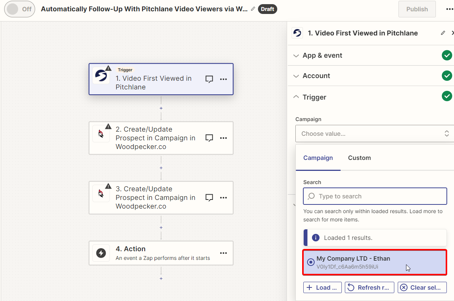The width and height of the screenshot is (454, 301).
Task: Open top-right more options menu
Action: click(449, 9)
